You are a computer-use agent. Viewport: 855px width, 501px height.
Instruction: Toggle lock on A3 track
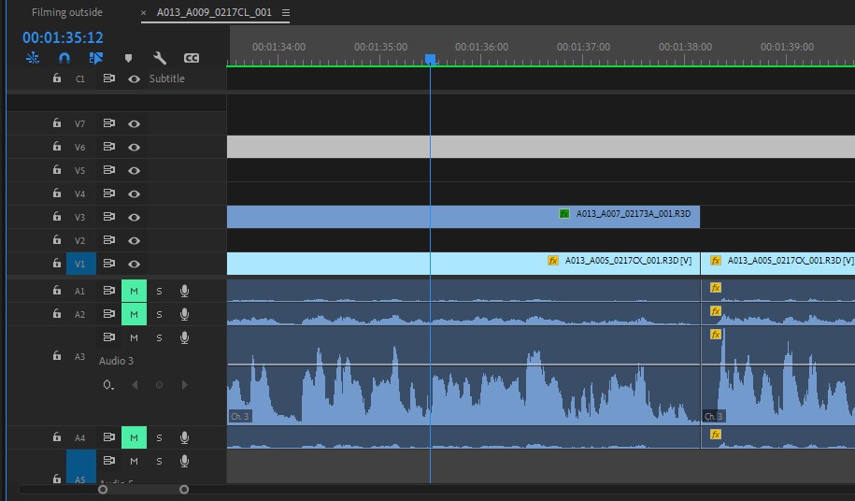(57, 356)
